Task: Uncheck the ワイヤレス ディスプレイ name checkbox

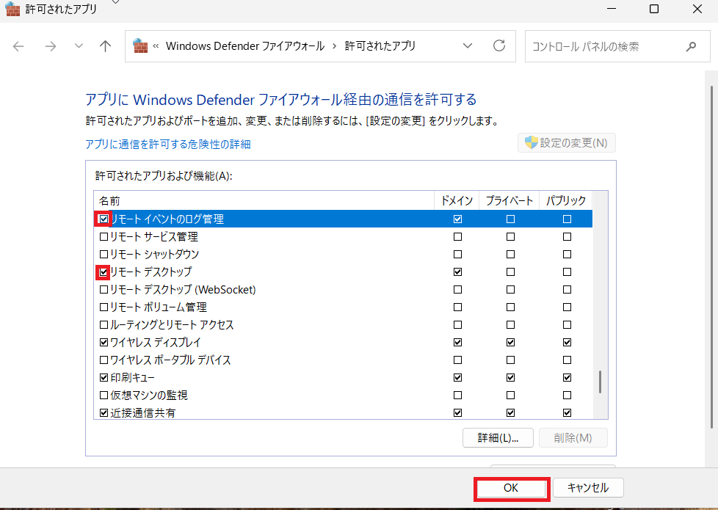Action: pos(104,343)
